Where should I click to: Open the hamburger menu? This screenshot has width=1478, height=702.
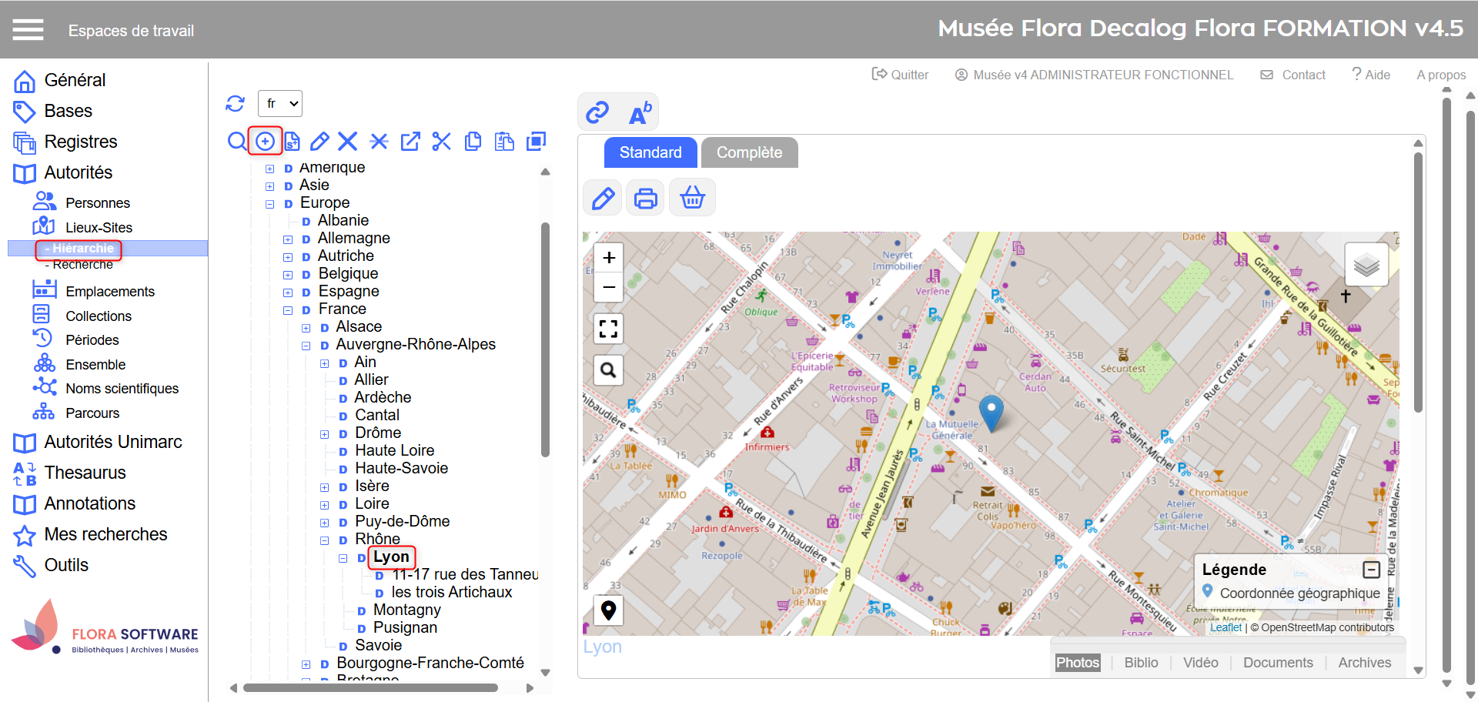[x=28, y=30]
